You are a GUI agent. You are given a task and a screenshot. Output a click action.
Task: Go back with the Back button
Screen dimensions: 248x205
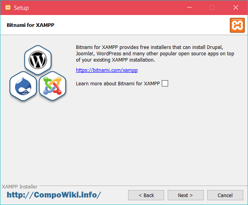pyautogui.click(x=146, y=195)
